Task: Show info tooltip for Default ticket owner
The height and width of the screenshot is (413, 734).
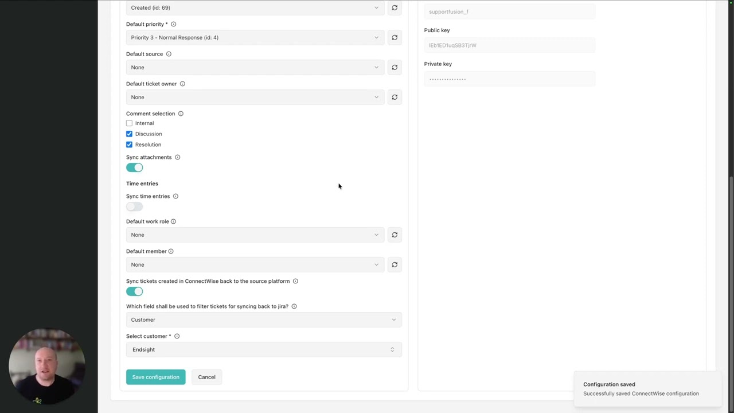Action: pos(182,84)
